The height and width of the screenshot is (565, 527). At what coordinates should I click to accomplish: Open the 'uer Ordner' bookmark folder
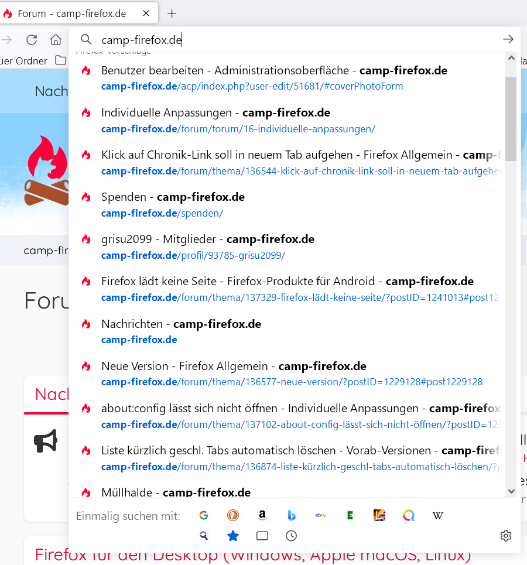click(x=23, y=60)
